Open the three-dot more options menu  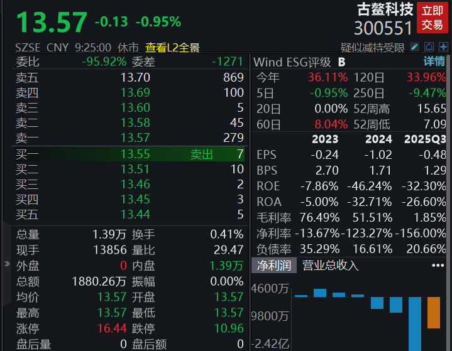(x=438, y=265)
